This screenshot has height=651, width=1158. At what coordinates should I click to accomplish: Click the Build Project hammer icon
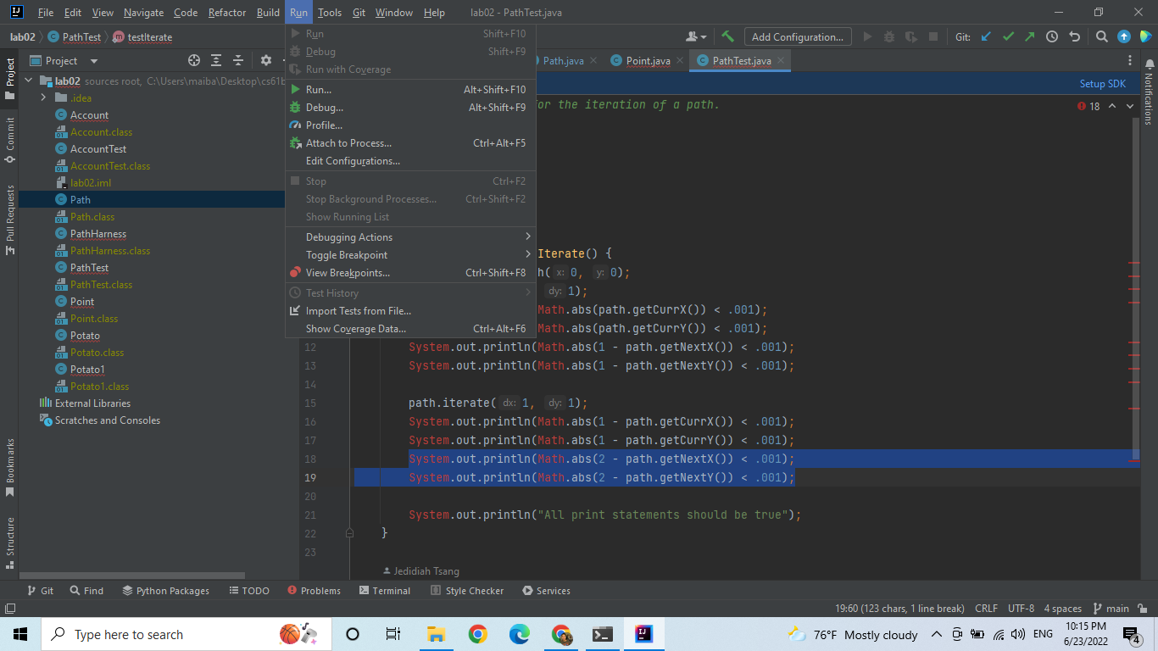(x=727, y=36)
